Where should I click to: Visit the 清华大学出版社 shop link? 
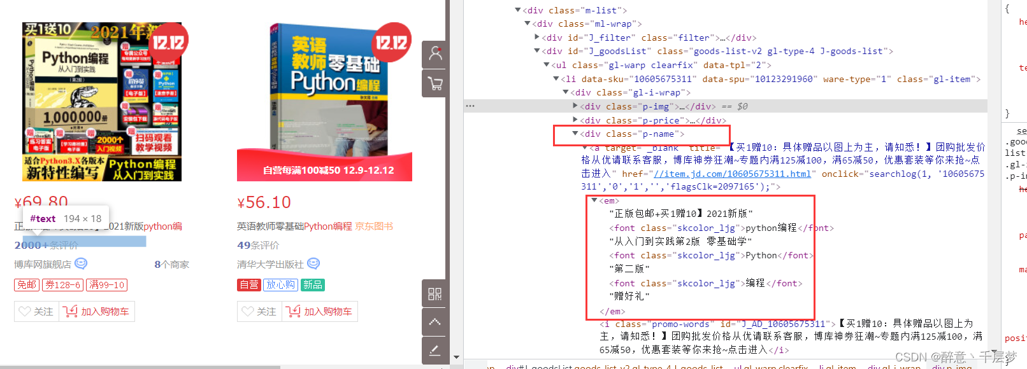270,264
